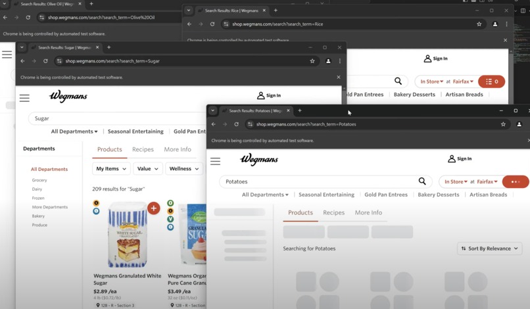Click Sign In in Sugar window
The width and height of the screenshot is (530, 309).
(269, 95)
